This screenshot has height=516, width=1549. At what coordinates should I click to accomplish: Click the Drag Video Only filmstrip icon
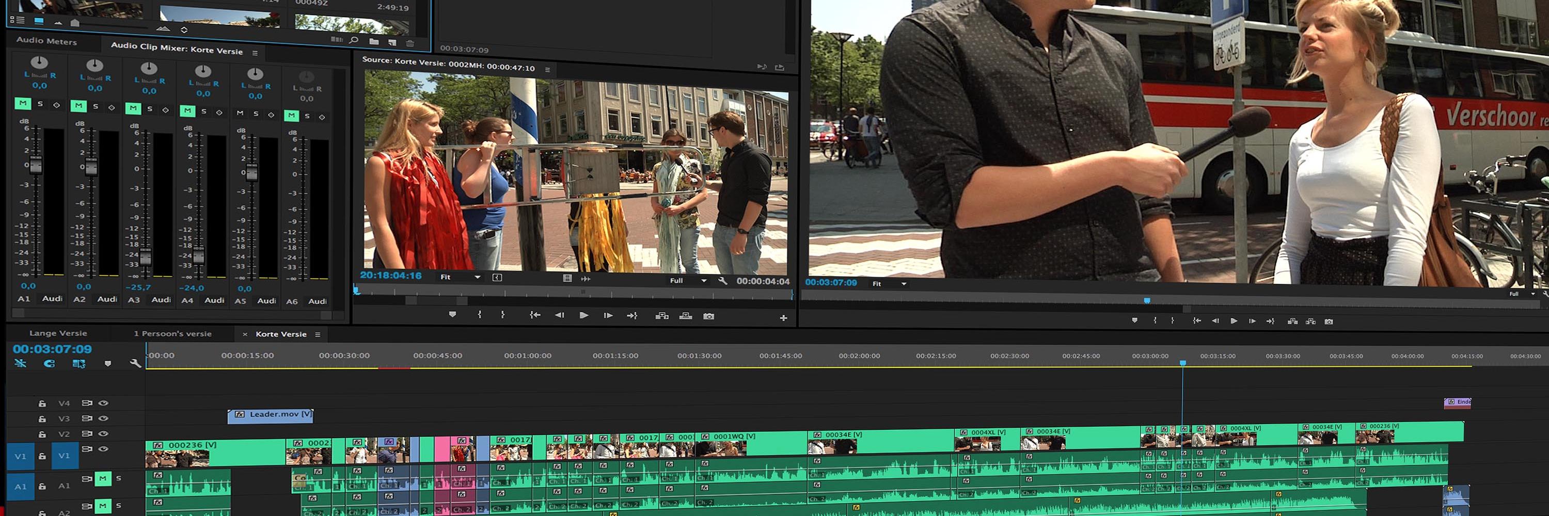click(x=567, y=278)
